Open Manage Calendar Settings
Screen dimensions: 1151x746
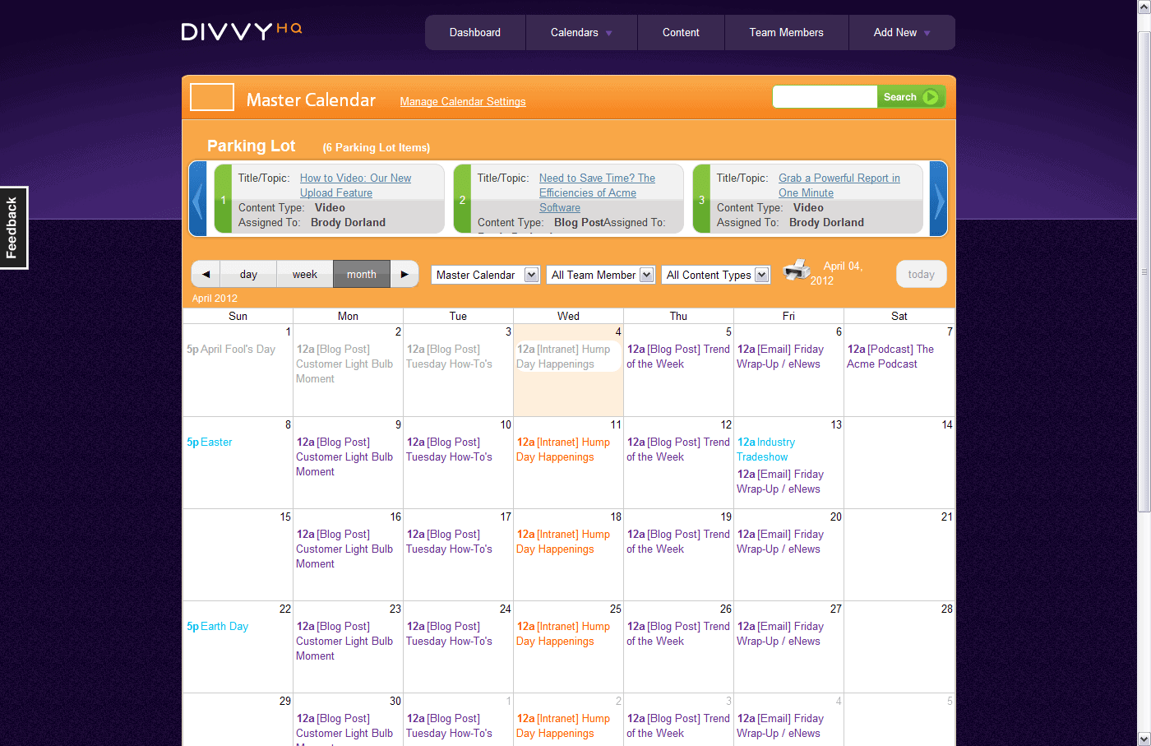tap(462, 101)
